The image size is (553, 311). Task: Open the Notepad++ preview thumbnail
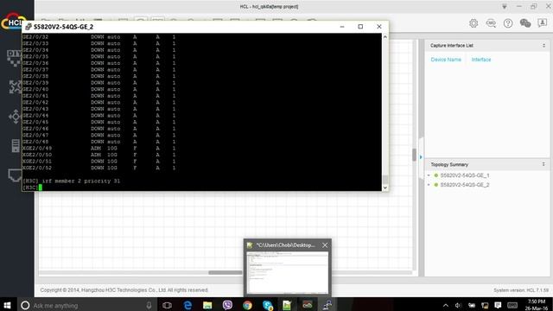click(287, 273)
